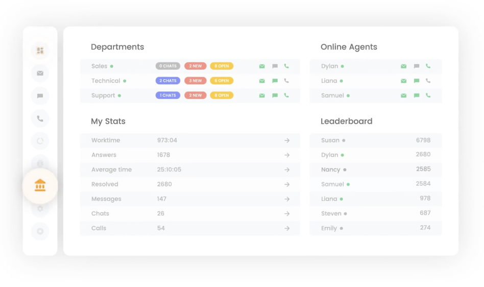Click the Answers value '1678'

163,155
